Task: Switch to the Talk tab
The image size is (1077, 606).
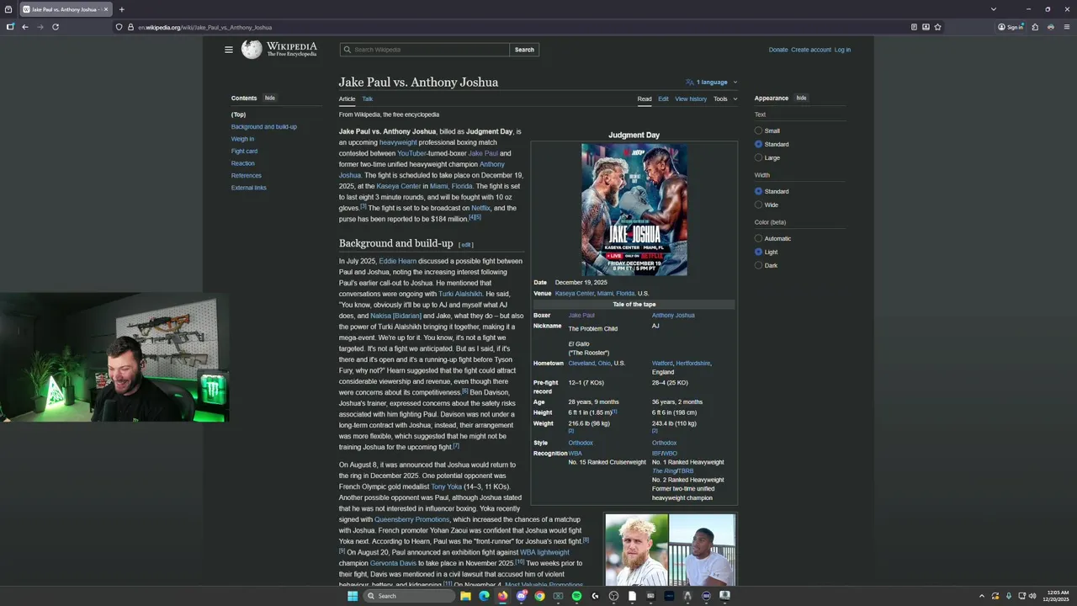Action: (x=368, y=98)
